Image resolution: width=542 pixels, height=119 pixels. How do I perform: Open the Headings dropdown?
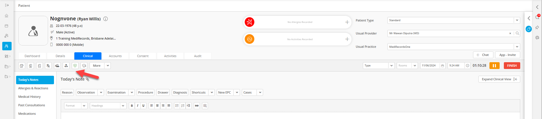(x=108, y=106)
